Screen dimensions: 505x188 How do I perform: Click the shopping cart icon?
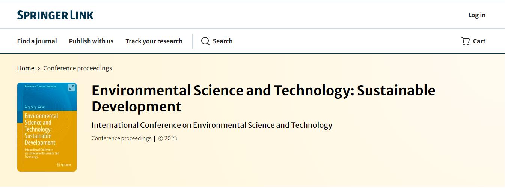point(466,41)
